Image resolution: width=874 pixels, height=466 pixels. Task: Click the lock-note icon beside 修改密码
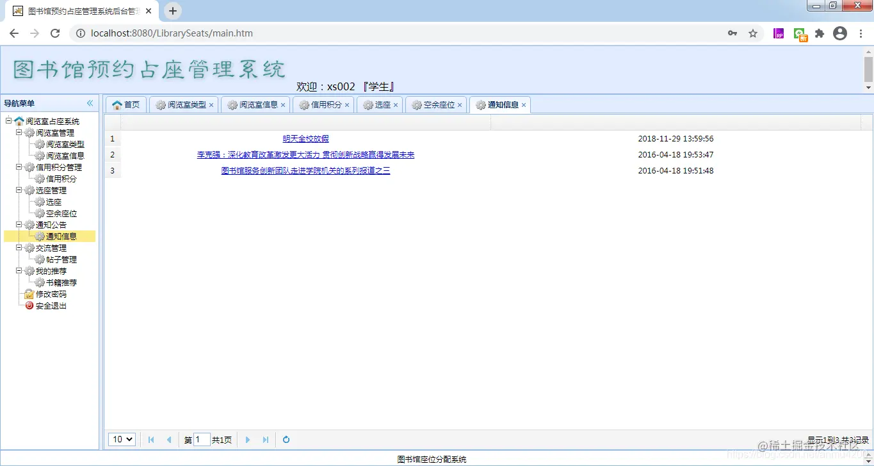(x=29, y=294)
